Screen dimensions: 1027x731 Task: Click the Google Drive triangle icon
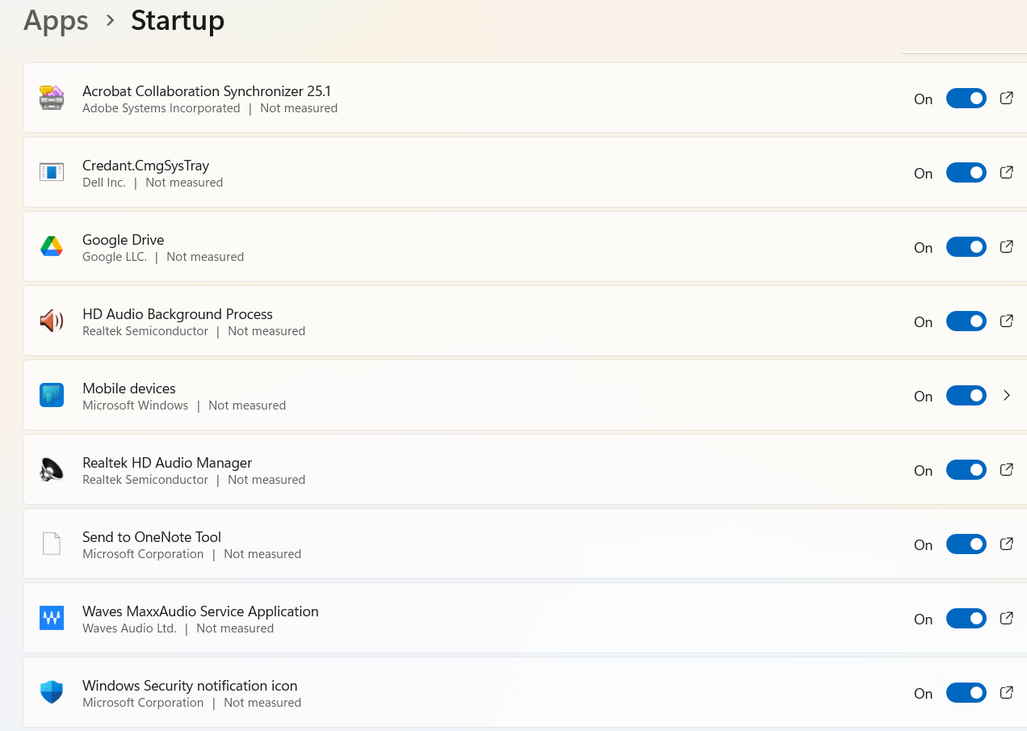pos(52,246)
